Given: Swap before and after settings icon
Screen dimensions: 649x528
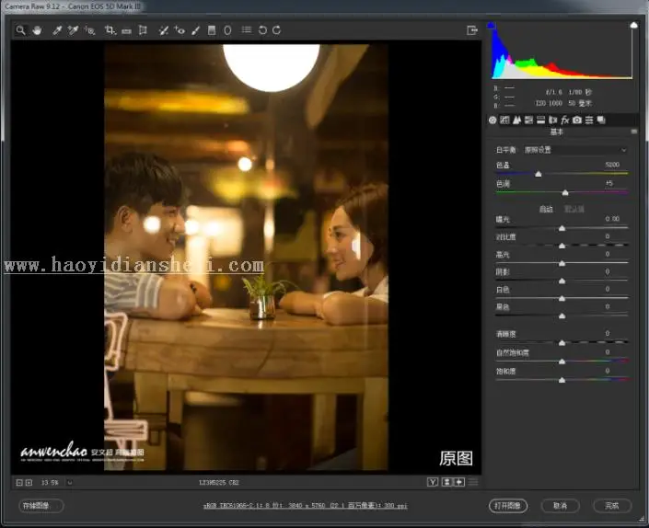Looking at the screenshot, I should [447, 482].
